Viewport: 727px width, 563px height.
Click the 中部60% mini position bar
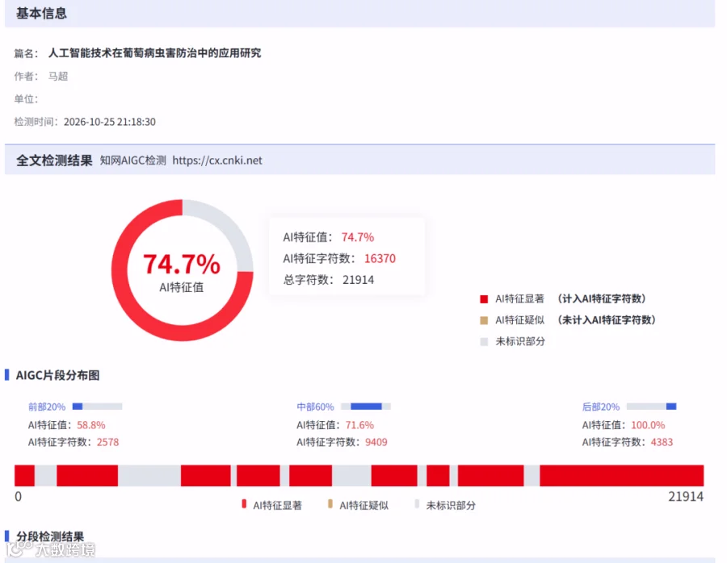[366, 407]
